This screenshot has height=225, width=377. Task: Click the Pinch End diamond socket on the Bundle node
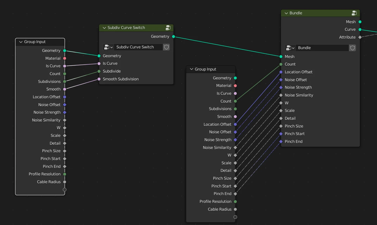280,141
